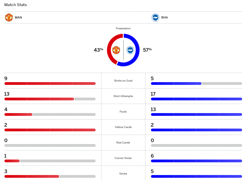Click the Possession label above the chart
Screen dimensions: 246x180
tap(123, 28)
